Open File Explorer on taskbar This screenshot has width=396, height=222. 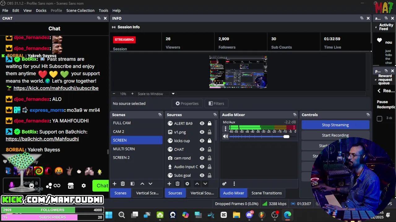point(236,215)
